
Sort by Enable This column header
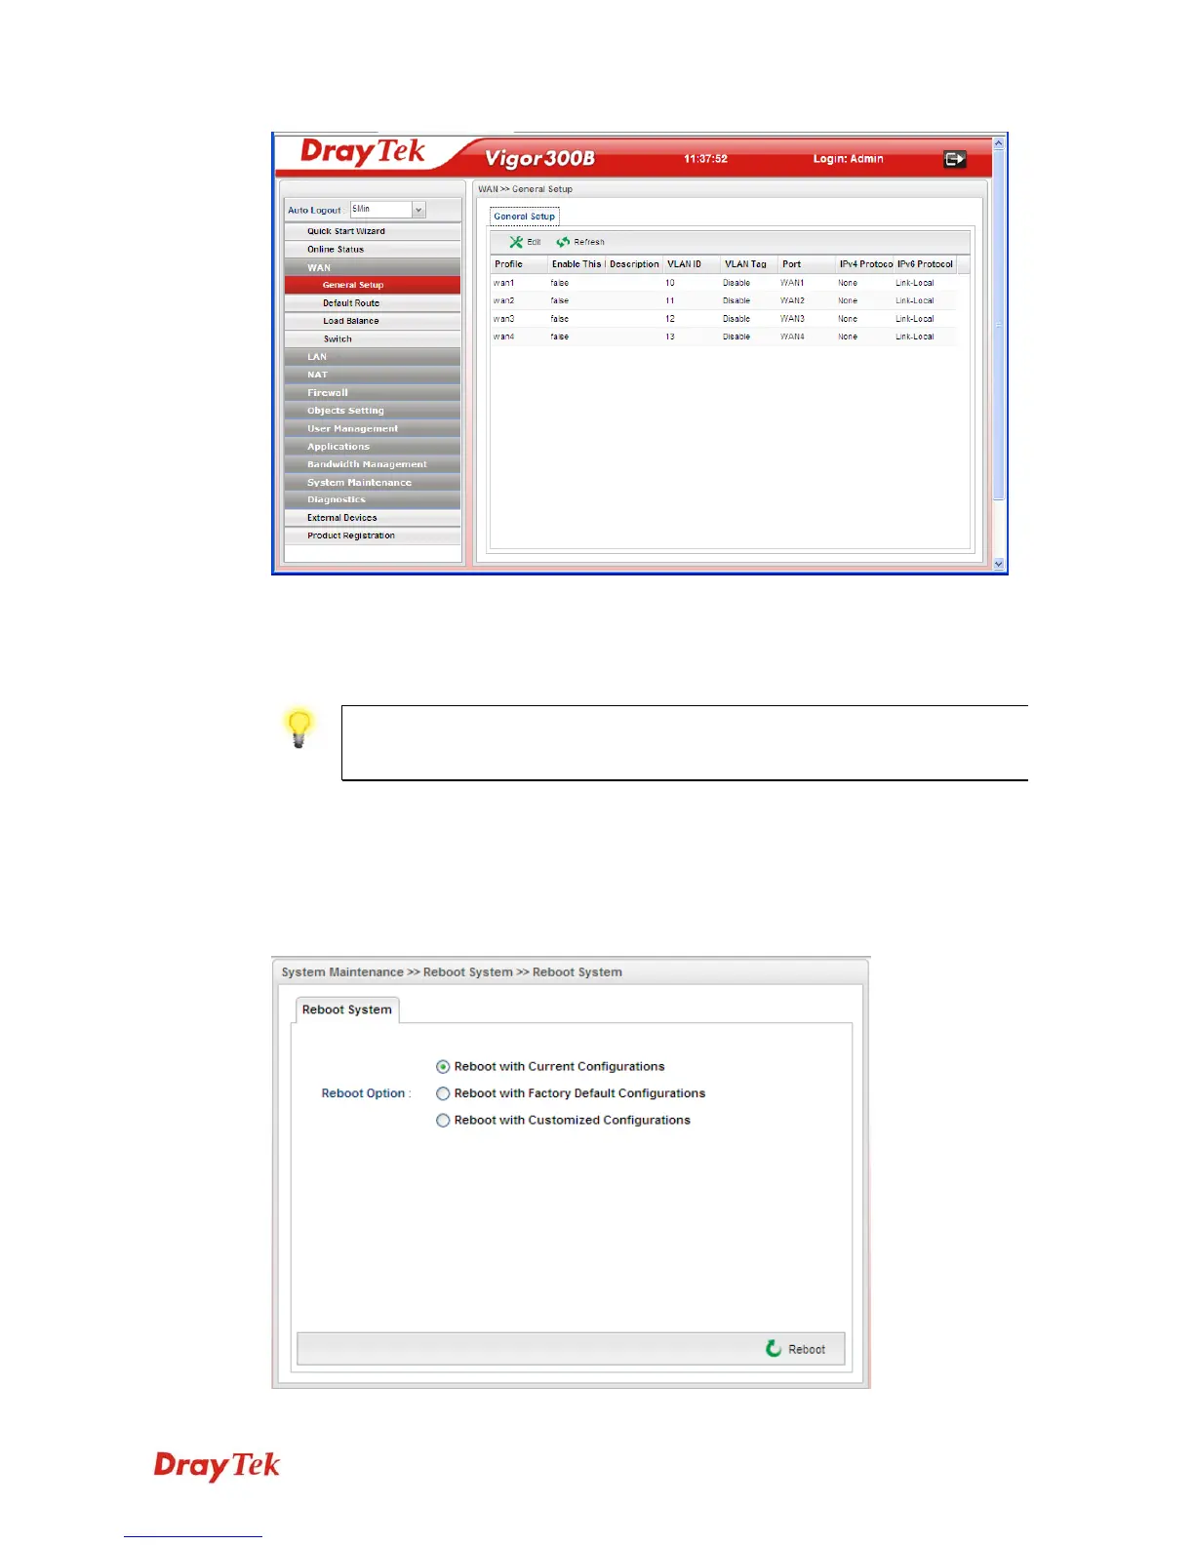[577, 264]
